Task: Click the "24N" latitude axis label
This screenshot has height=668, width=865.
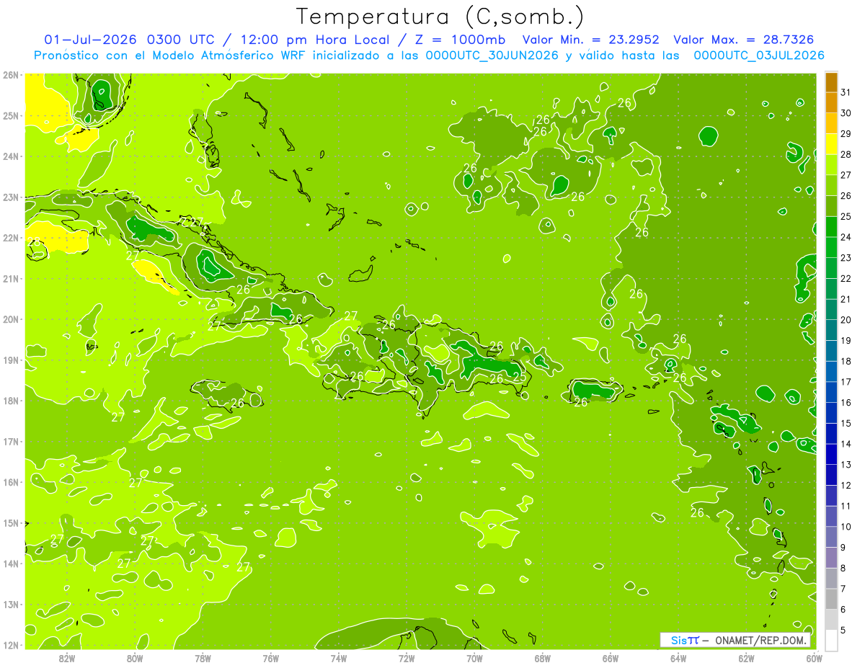Action: pyautogui.click(x=11, y=156)
